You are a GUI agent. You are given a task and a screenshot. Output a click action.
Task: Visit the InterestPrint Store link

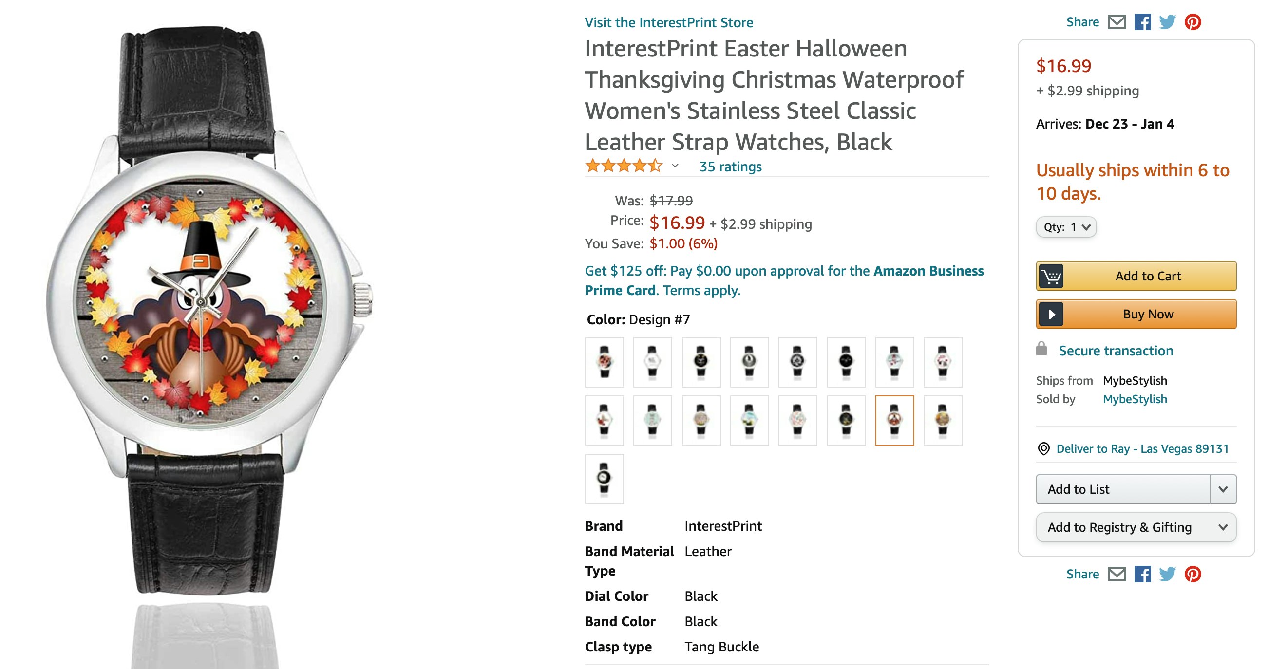click(x=668, y=22)
